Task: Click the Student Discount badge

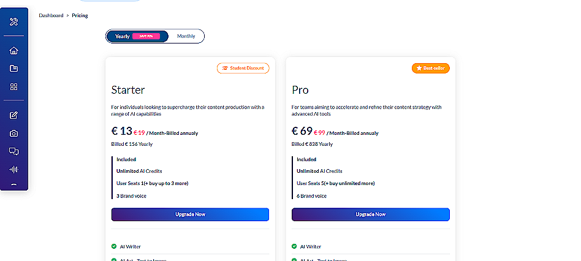Action: click(243, 68)
